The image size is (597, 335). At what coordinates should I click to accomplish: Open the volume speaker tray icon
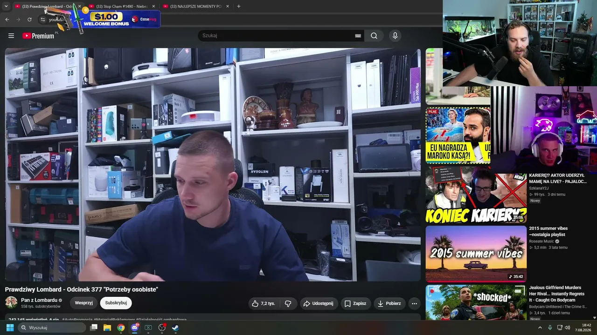(x=568, y=328)
